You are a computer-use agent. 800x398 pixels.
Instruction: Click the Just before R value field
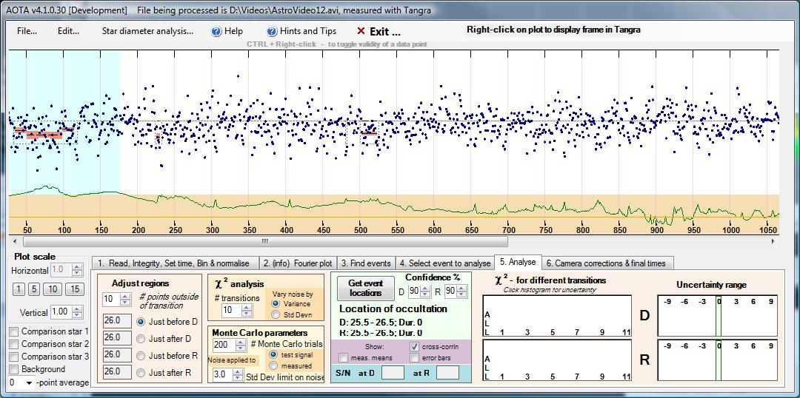[117, 354]
